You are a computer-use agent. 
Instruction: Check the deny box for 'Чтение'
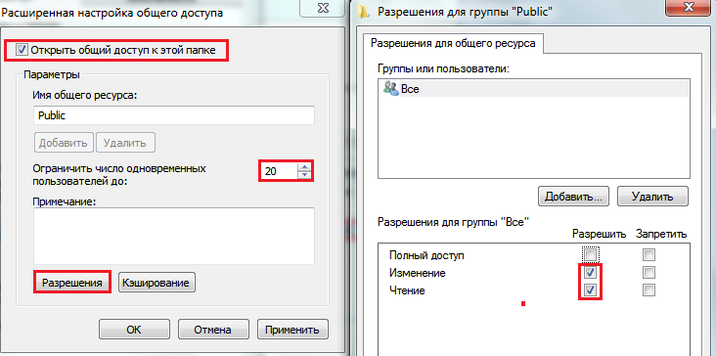click(x=649, y=289)
